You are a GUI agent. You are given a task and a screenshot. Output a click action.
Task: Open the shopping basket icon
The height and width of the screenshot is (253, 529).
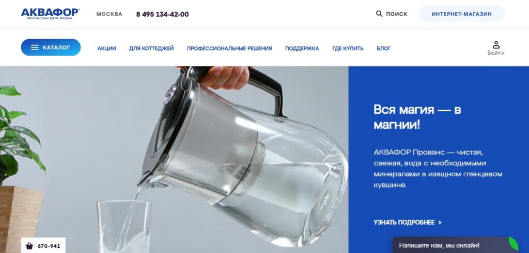pos(29,246)
